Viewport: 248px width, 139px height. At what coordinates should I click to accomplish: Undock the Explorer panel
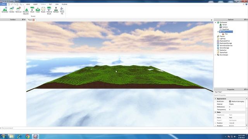tap(245, 20)
